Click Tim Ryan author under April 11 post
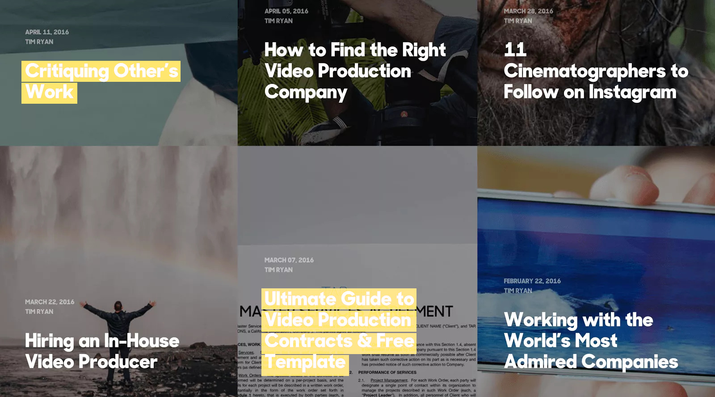This screenshot has width=715, height=397. coord(39,42)
